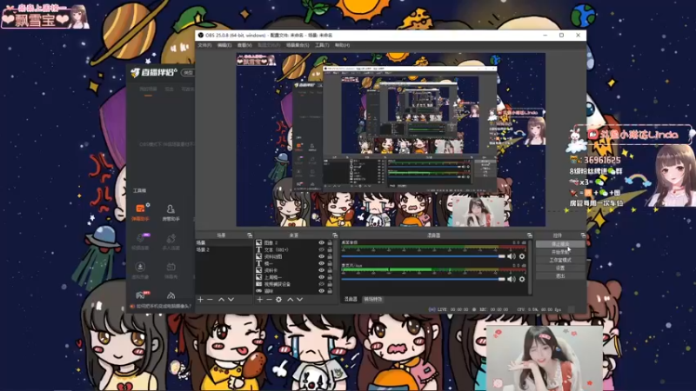Add a new scene with the plus icon
The height and width of the screenshot is (391, 696).
point(200,300)
